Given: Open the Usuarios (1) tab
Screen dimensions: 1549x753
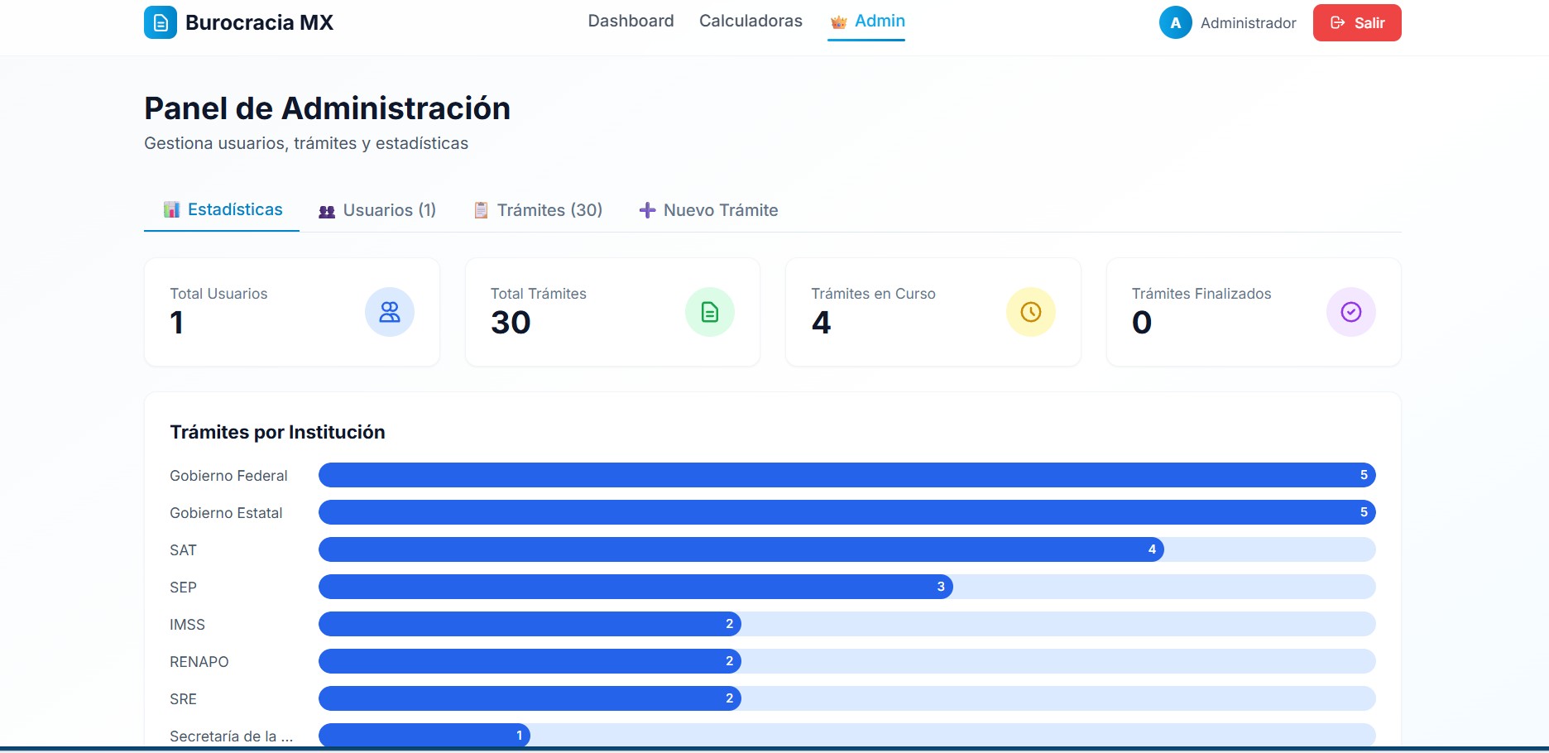Looking at the screenshot, I should (376, 210).
